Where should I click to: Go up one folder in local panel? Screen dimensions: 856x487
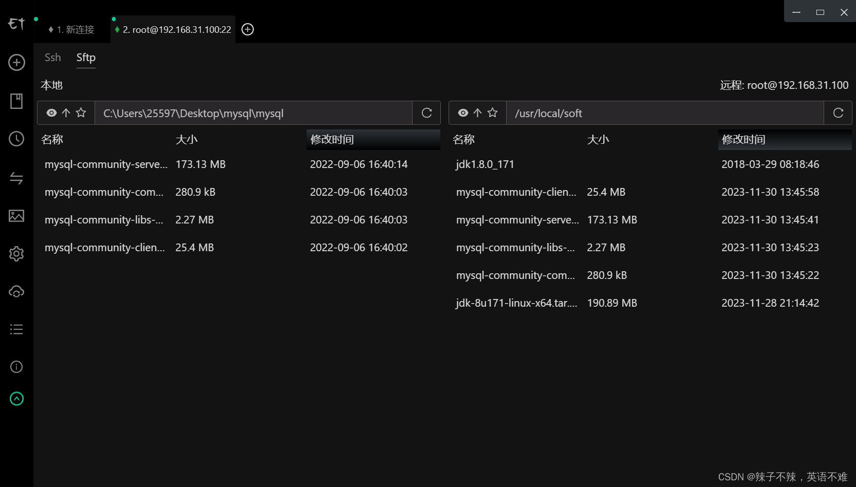(x=66, y=113)
